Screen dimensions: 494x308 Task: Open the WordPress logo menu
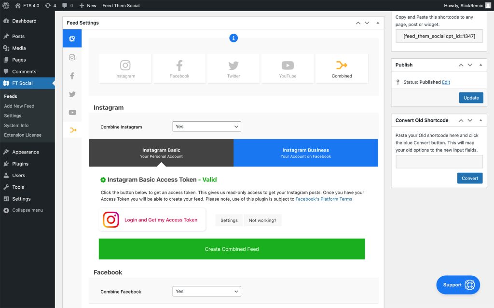tap(6, 5)
